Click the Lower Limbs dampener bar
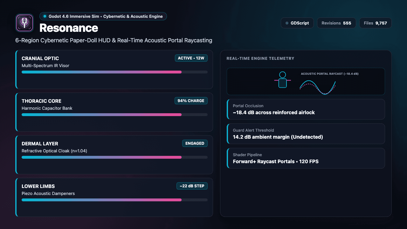The height and width of the screenshot is (229, 407). tap(114, 200)
